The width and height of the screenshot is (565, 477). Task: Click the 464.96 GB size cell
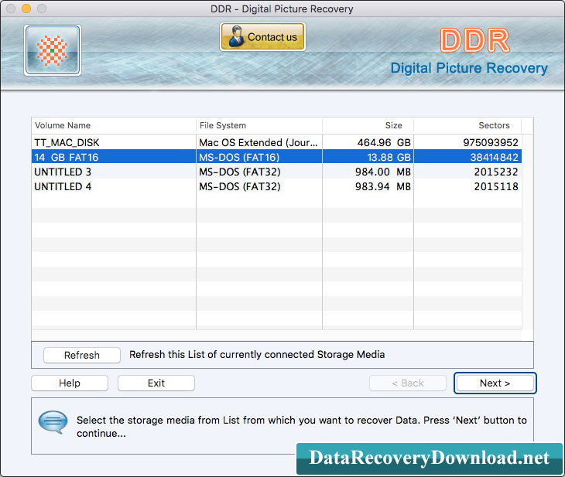click(368, 142)
